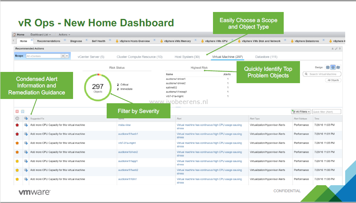Click the yellow badge in auctionw1l1web2 row
The height and width of the screenshot is (203, 356).
[17, 170]
